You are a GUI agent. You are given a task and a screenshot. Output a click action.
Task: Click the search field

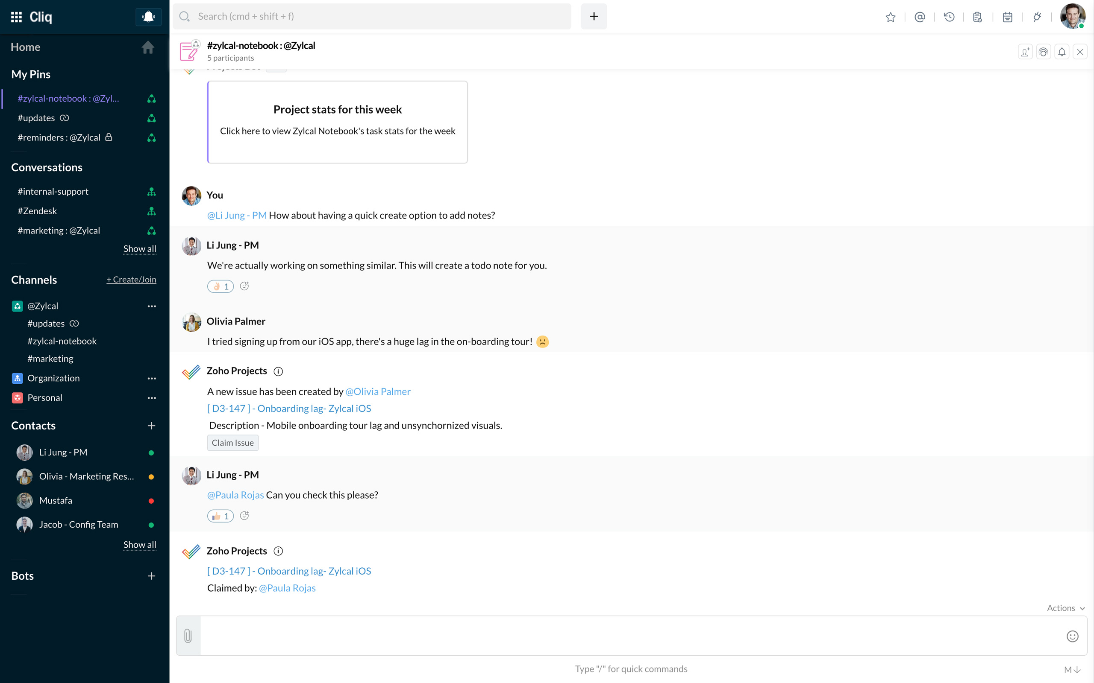(x=372, y=17)
